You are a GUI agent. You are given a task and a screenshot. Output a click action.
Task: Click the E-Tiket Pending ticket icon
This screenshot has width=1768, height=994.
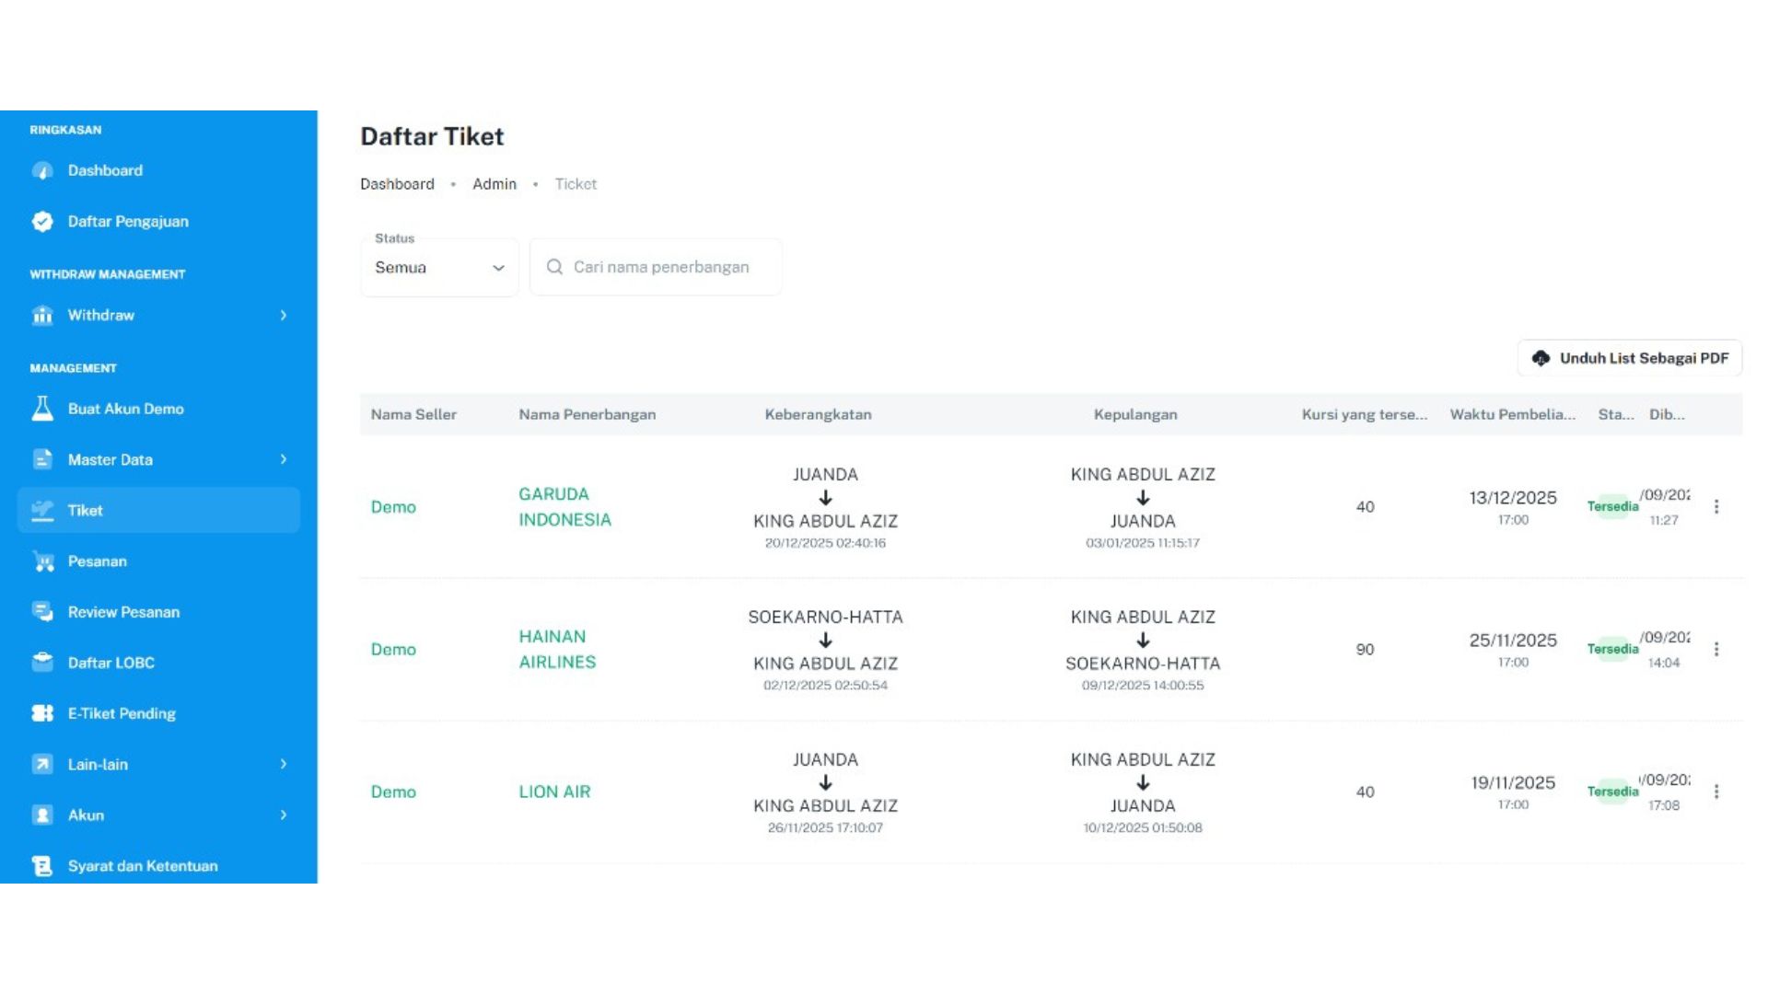click(42, 713)
